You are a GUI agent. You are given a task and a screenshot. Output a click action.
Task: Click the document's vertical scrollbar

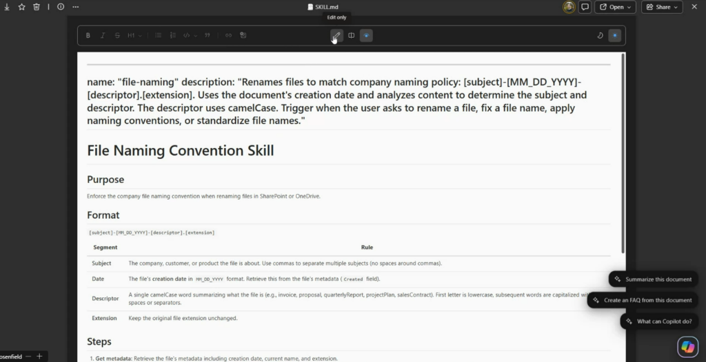coord(623,151)
